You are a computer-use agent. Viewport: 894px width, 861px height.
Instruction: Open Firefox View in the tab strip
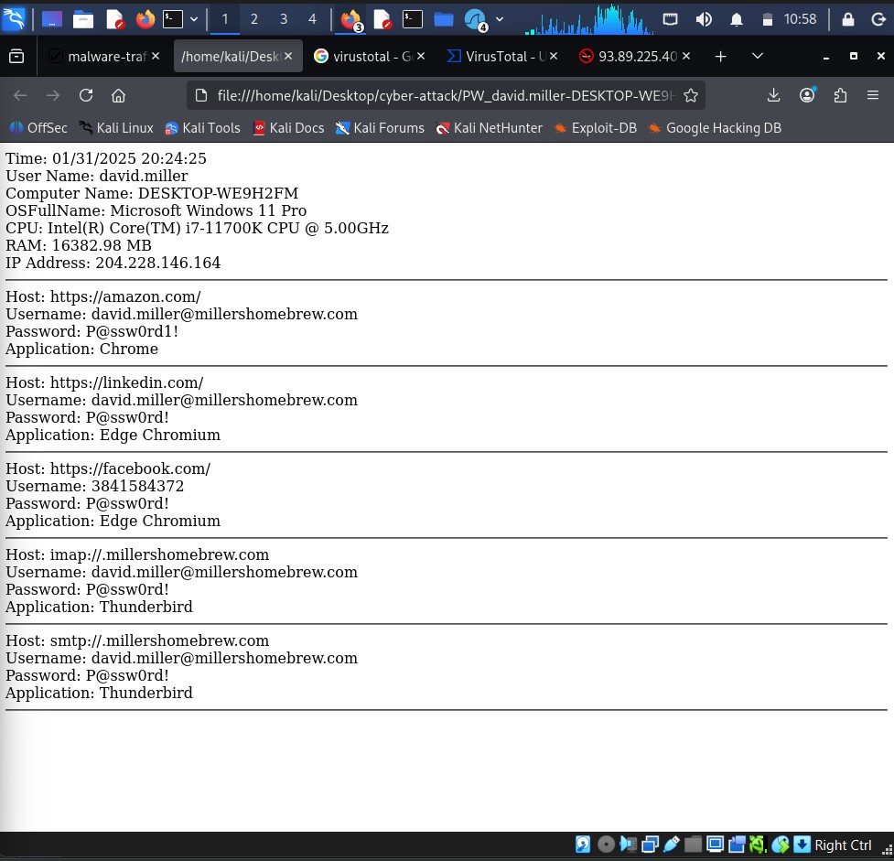point(16,56)
